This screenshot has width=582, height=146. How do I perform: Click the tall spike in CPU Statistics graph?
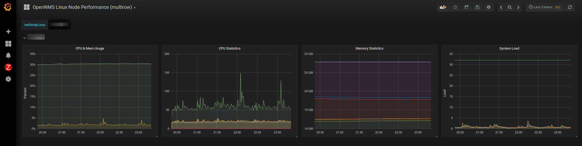click(241, 73)
